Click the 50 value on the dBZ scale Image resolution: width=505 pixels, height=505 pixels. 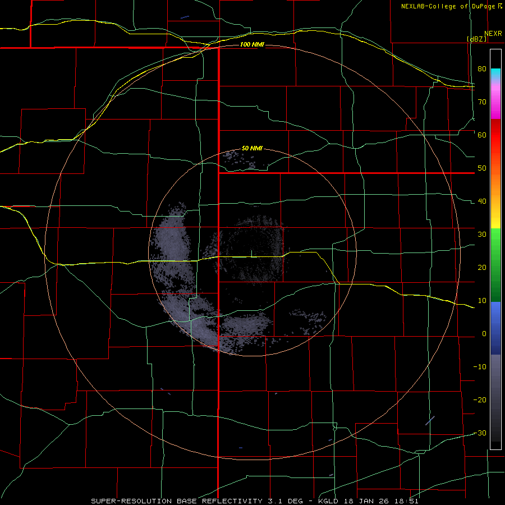pos(482,168)
